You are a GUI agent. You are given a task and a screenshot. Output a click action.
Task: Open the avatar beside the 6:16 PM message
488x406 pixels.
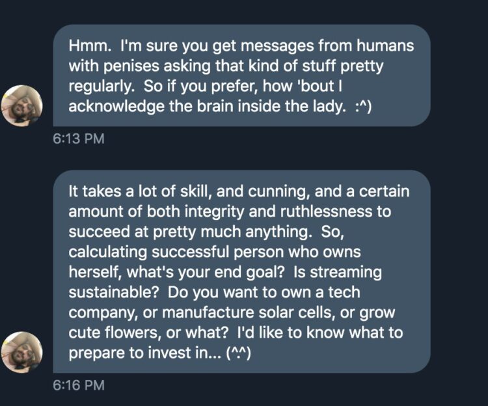point(22,352)
